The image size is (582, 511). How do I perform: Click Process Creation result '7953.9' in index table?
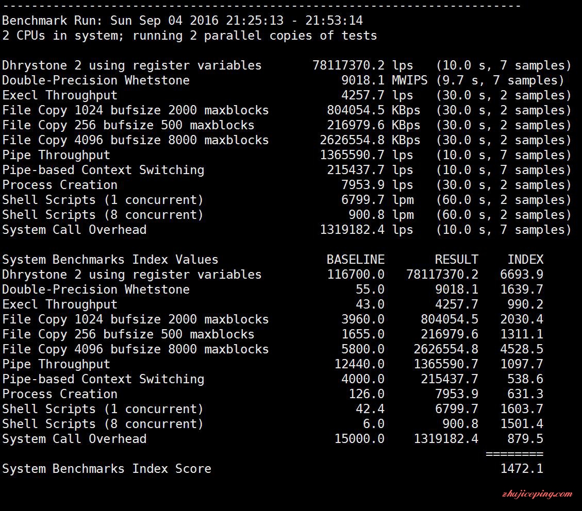[457, 394]
